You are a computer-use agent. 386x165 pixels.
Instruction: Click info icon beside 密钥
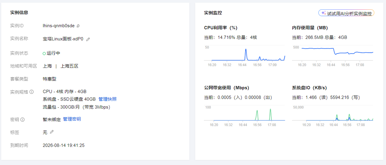(x=23, y=119)
